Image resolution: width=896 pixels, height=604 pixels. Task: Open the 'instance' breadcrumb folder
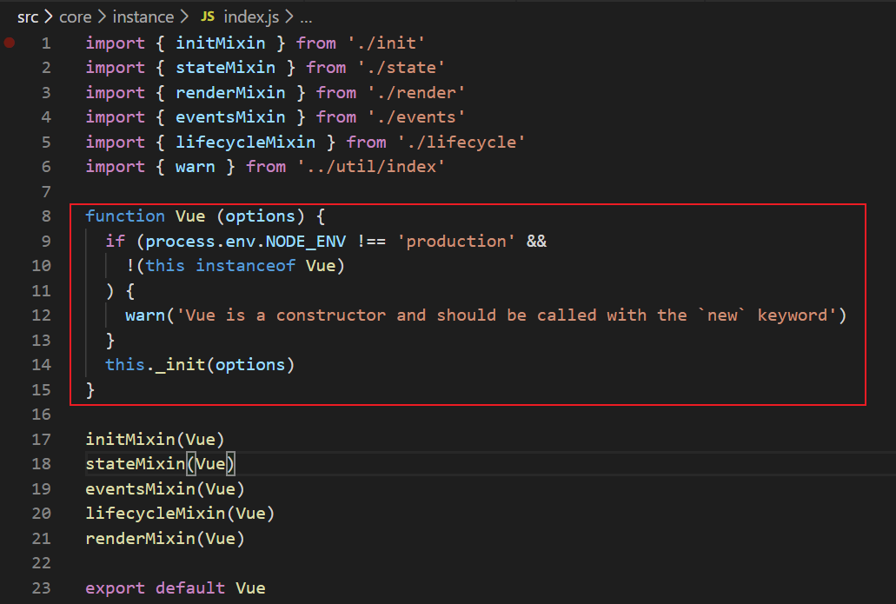143,17
